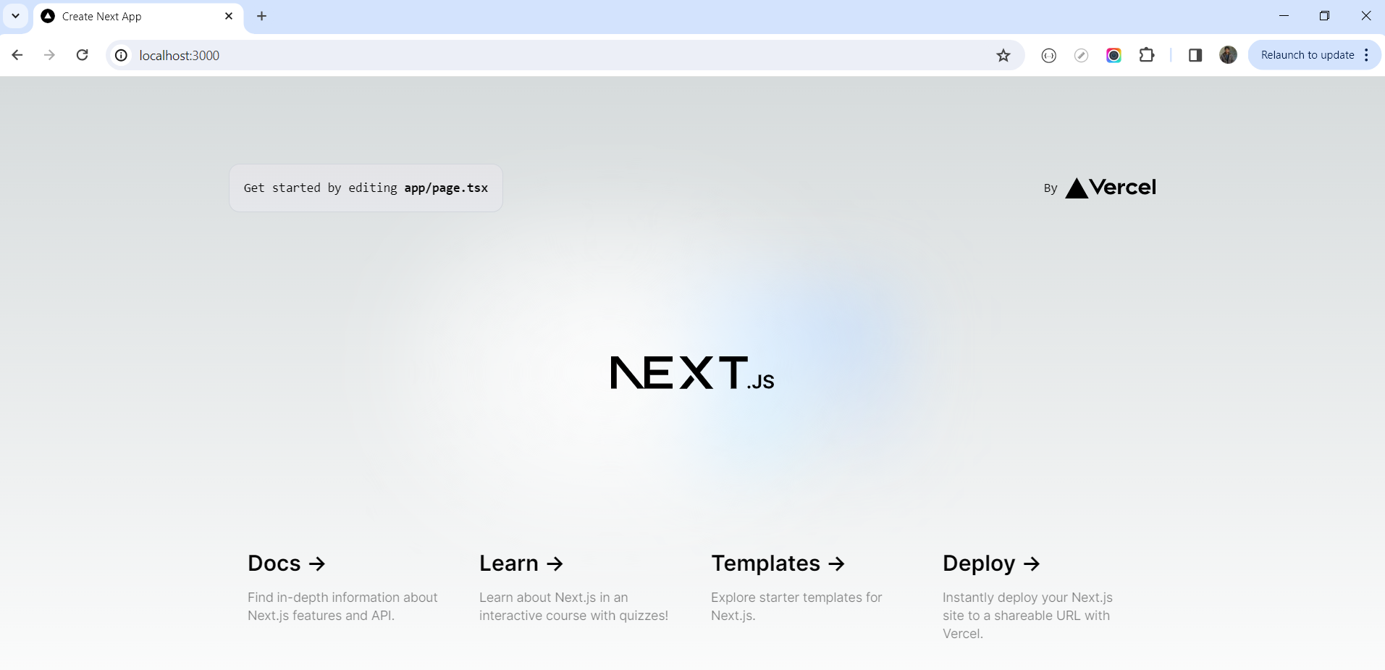Screen dimensions: 1385x670
Task: Click 'Get started by editing app/page.tsx' text
Action: coord(366,188)
